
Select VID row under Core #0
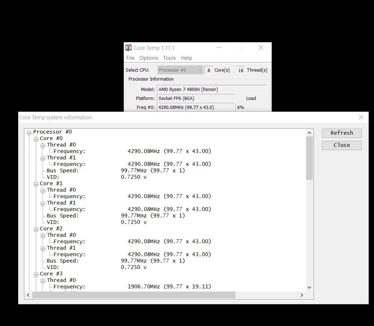pos(97,177)
